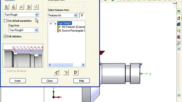Toggle Use default parameters checkbox

point(5,21)
